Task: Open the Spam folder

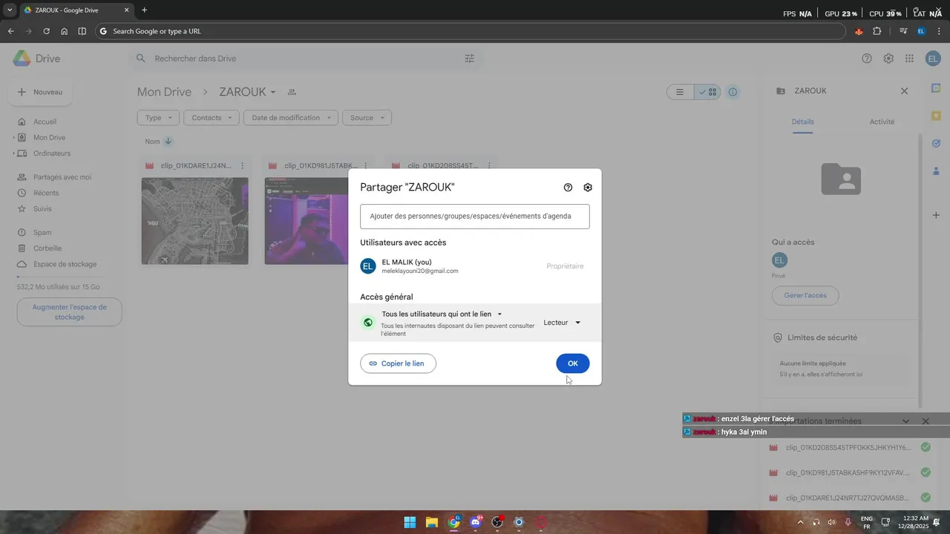Action: click(42, 233)
